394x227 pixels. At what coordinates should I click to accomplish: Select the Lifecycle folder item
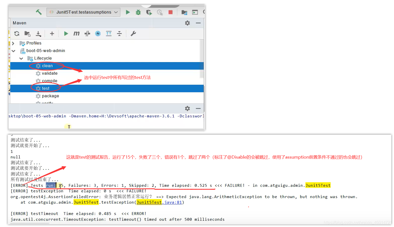click(43, 58)
